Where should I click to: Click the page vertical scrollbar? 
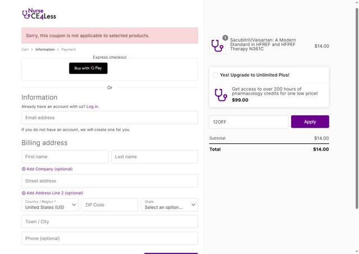pyautogui.click(x=357, y=109)
